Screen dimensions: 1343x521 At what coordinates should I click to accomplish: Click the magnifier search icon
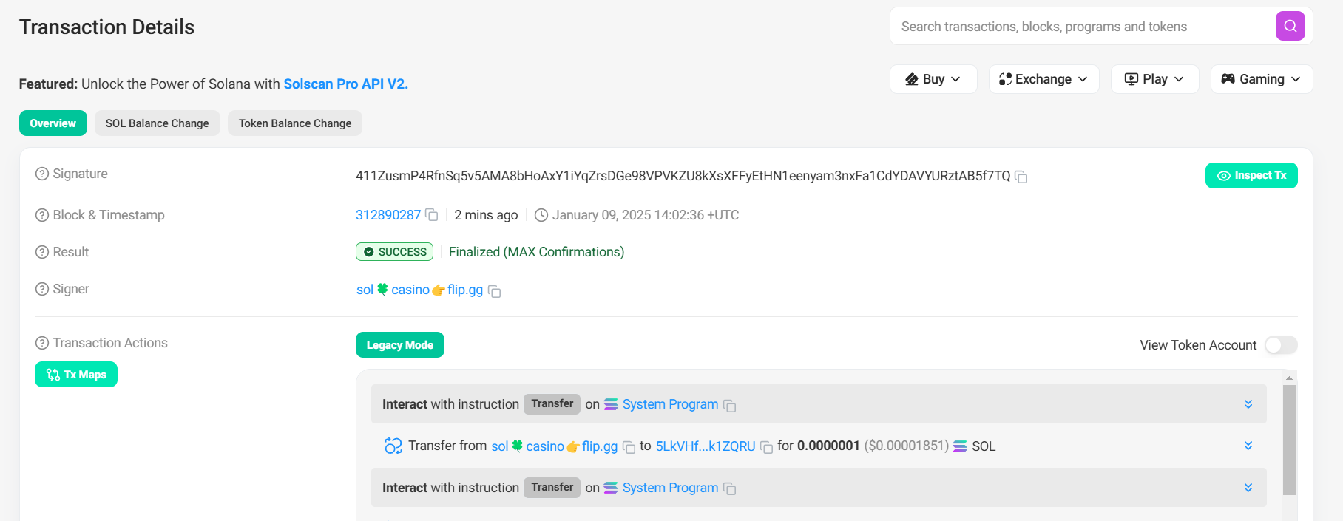tap(1290, 26)
